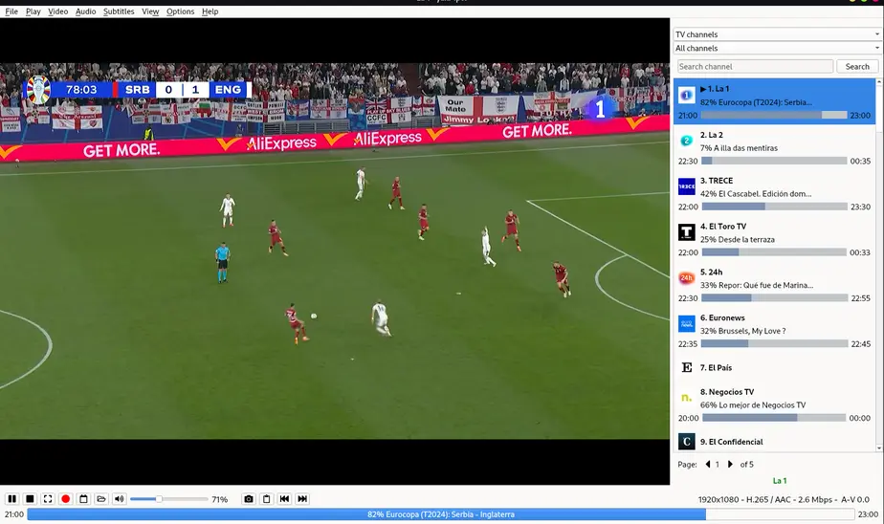Open the recordings folder icon

(101, 499)
